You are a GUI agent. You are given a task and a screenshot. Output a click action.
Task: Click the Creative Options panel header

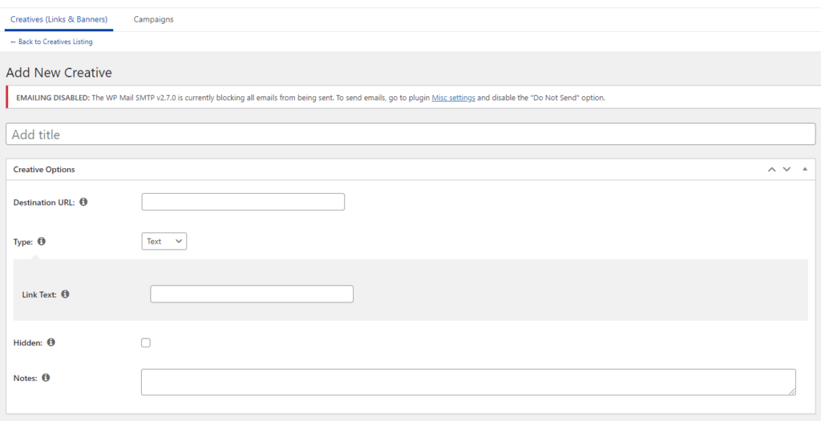point(321,170)
